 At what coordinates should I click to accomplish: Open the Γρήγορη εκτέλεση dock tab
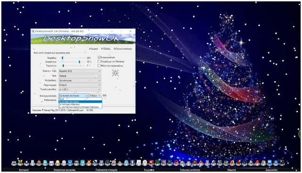(x=190, y=170)
